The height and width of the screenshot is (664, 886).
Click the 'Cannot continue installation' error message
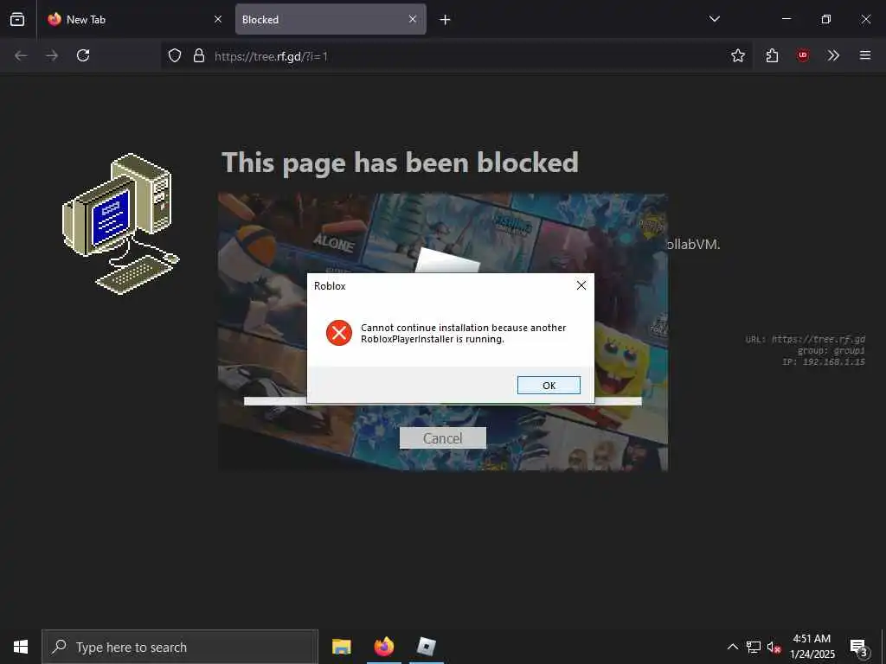pyautogui.click(x=464, y=333)
